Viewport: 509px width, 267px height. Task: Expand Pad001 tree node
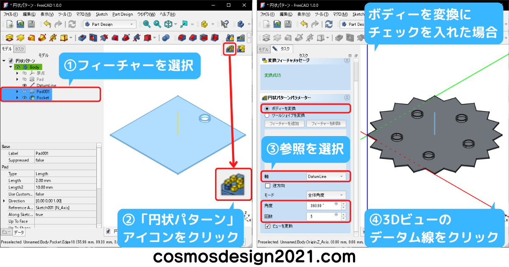(x=17, y=91)
